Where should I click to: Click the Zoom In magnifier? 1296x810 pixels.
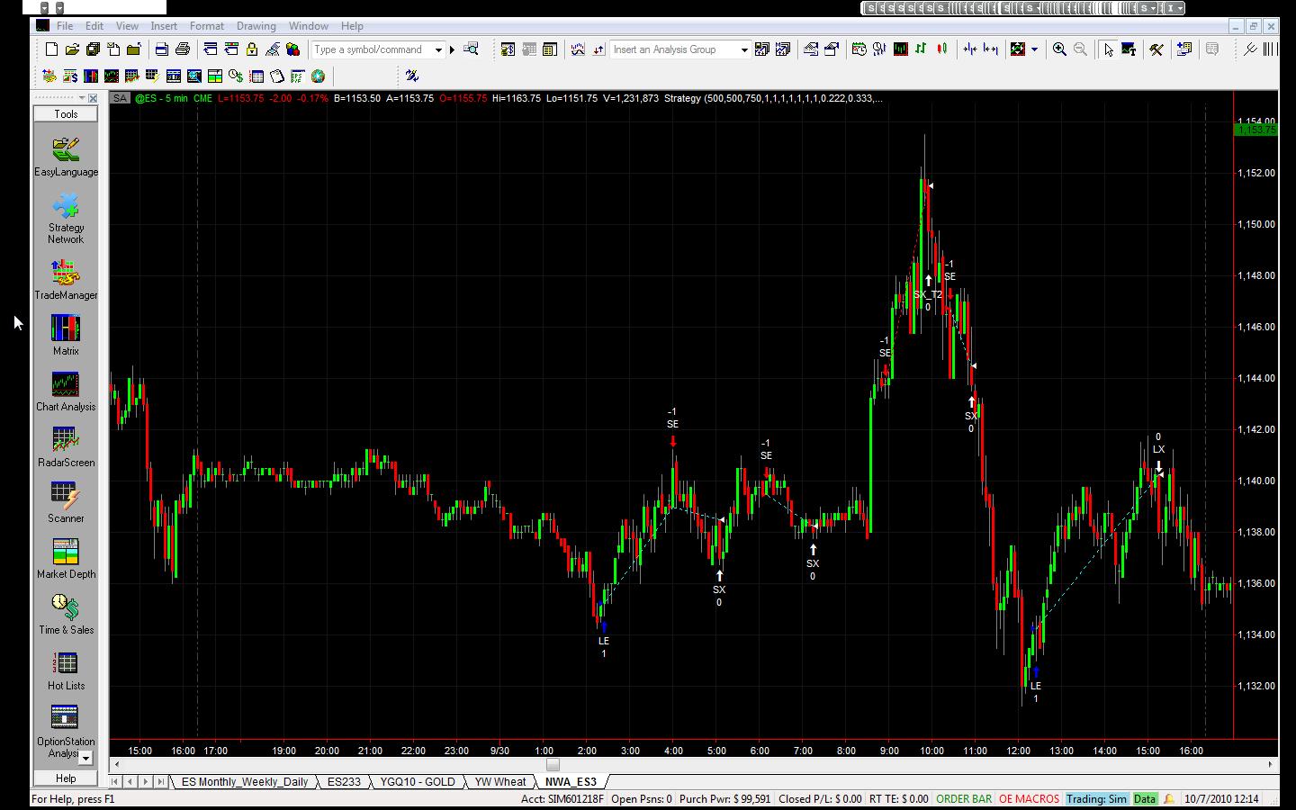click(x=1059, y=49)
